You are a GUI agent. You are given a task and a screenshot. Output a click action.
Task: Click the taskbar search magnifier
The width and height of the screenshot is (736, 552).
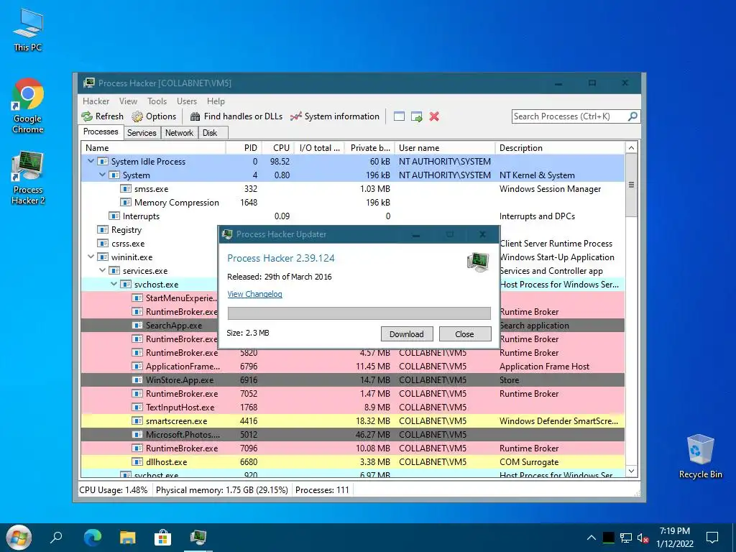[56, 538]
